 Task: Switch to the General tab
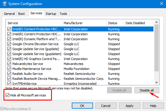(x=9, y=14)
